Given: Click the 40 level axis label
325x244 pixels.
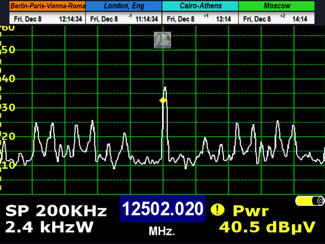Looking at the screenshot, I should (8, 79).
